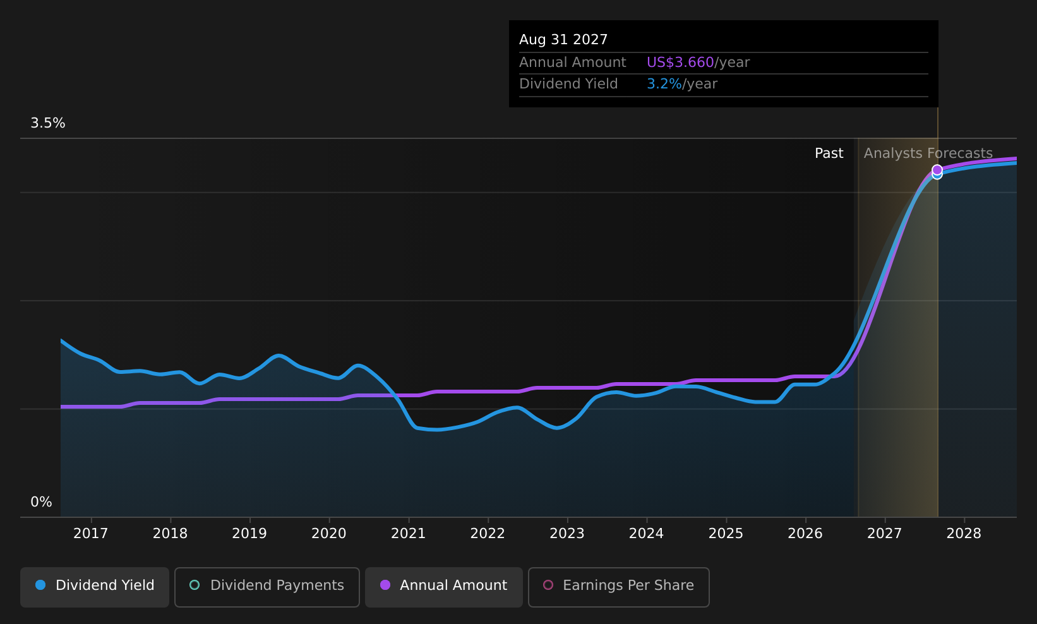
Task: Enable the Dividend Payments series
Action: click(267, 587)
